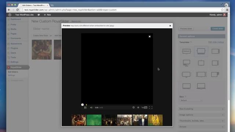Open Posts in the WordPress sidebar
Screen dimensions: 235x132
coord(13,25)
